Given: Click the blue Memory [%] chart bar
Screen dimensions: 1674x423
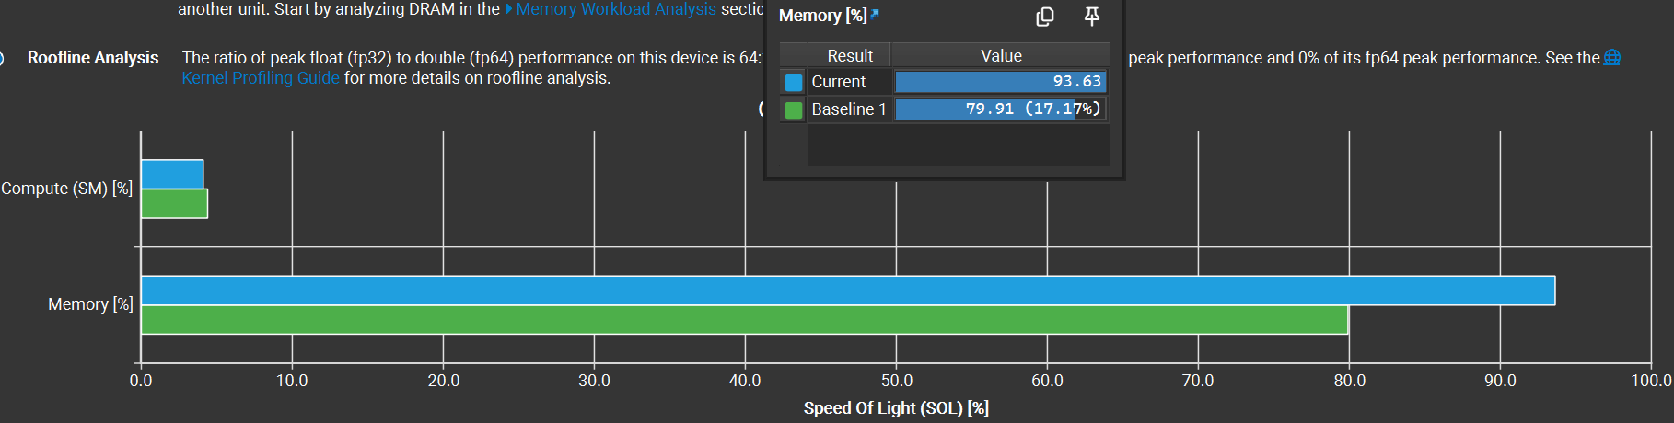Looking at the screenshot, I should 847,291.
